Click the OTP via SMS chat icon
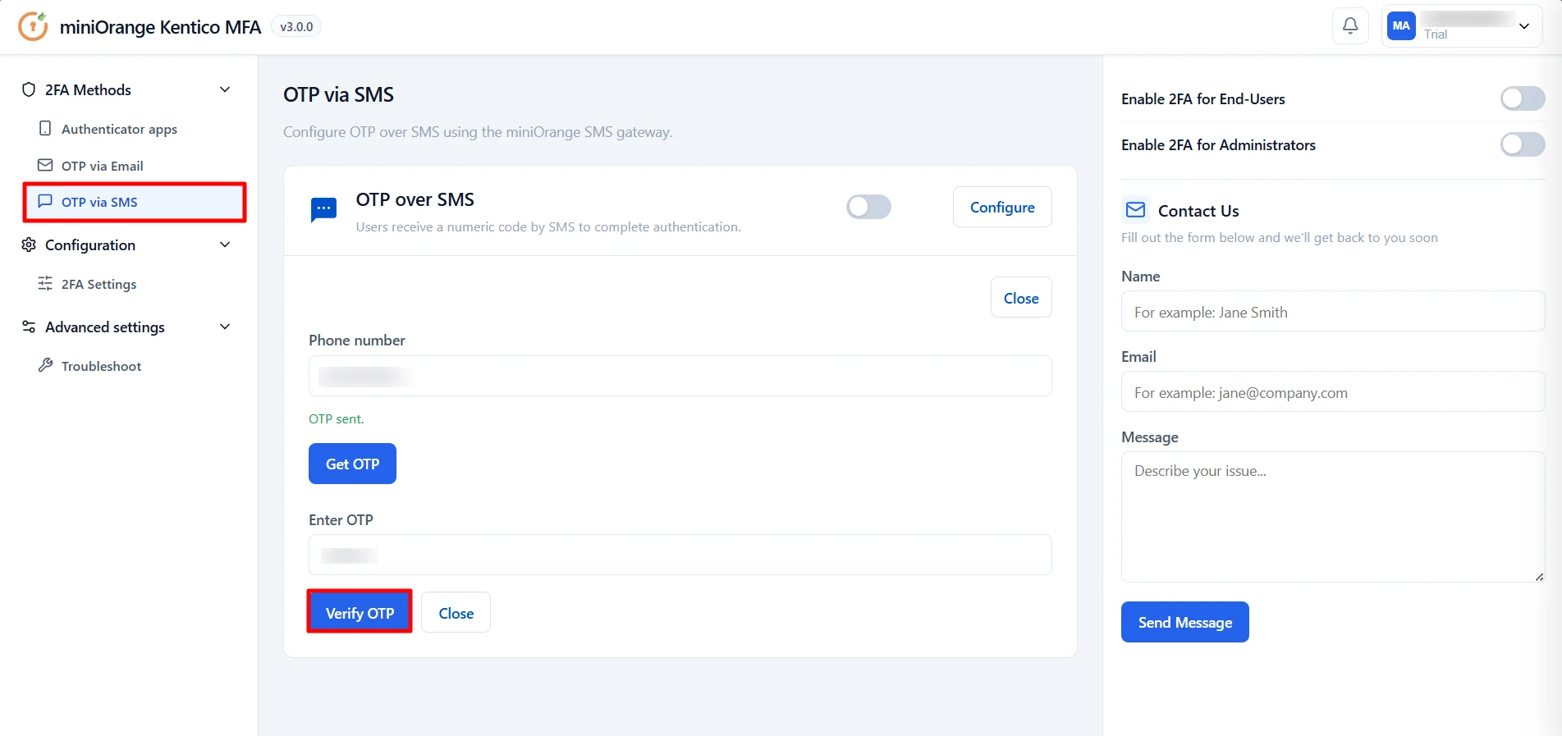This screenshot has width=1562, height=736. (45, 201)
